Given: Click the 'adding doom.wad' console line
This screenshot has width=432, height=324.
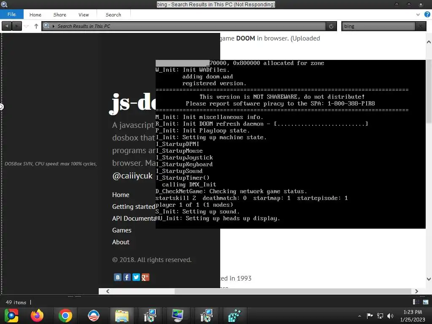Looking at the screenshot, I should [x=208, y=77].
